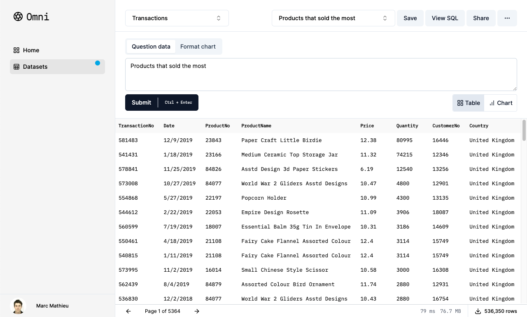This screenshot has width=527, height=317.
Task: Click Marc Mathieu's profile avatar
Action: (18, 306)
